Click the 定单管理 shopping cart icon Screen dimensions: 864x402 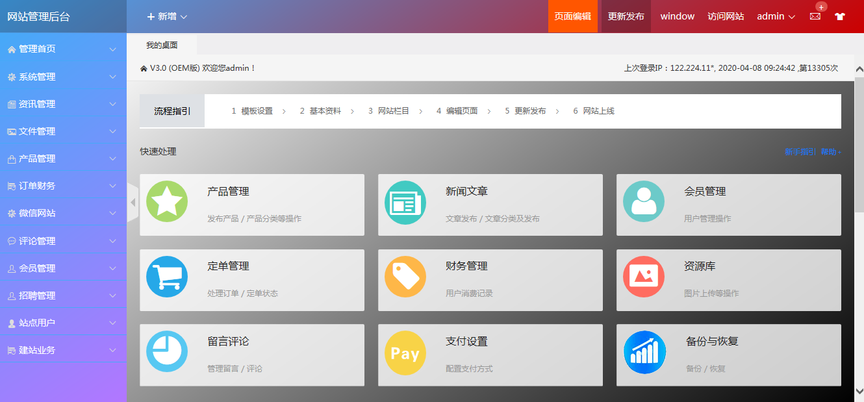click(x=167, y=277)
